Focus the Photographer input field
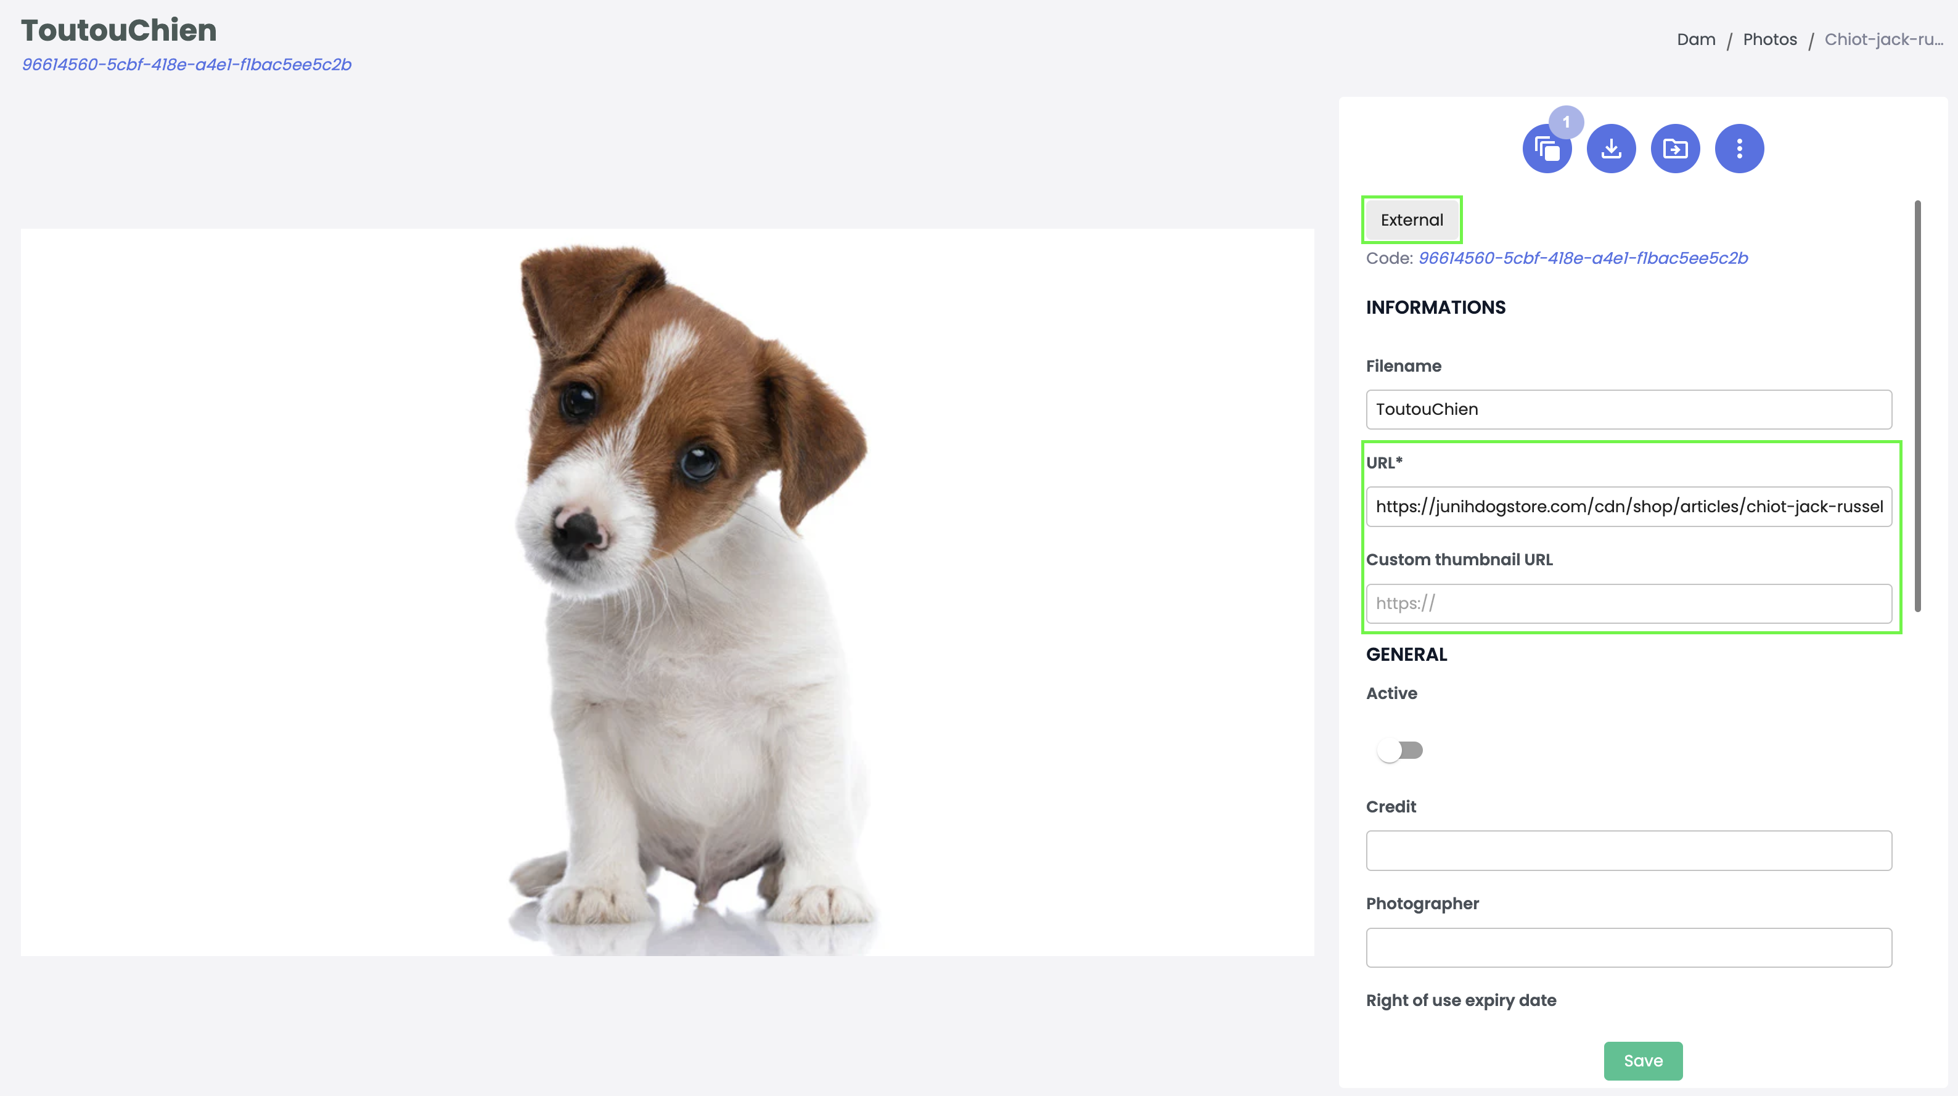Image resolution: width=1958 pixels, height=1096 pixels. pyautogui.click(x=1628, y=947)
